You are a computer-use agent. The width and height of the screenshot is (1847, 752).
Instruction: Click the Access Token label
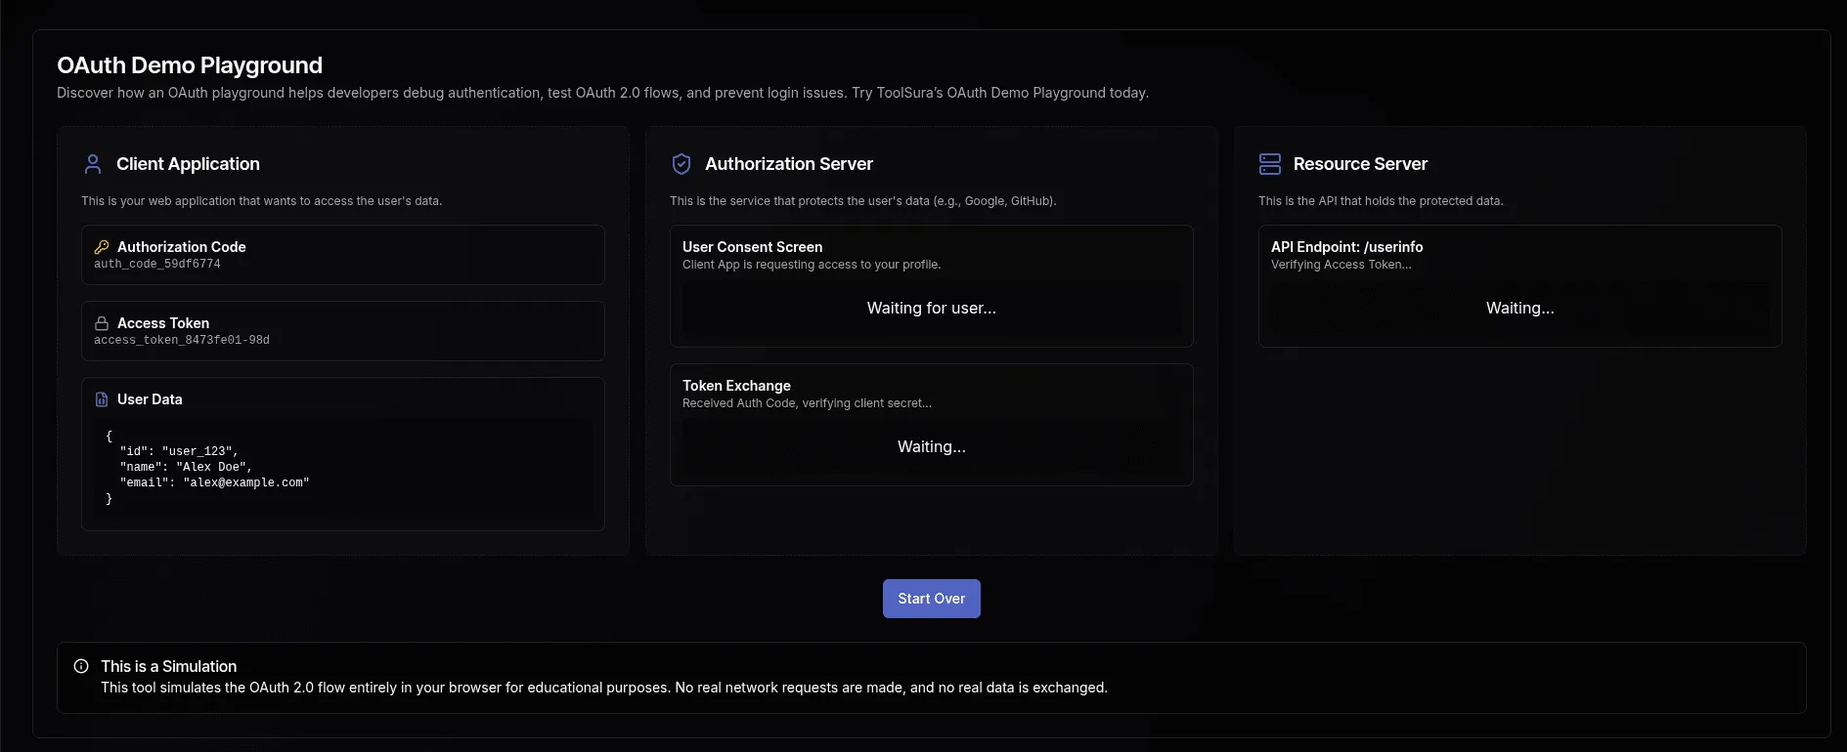coord(163,323)
